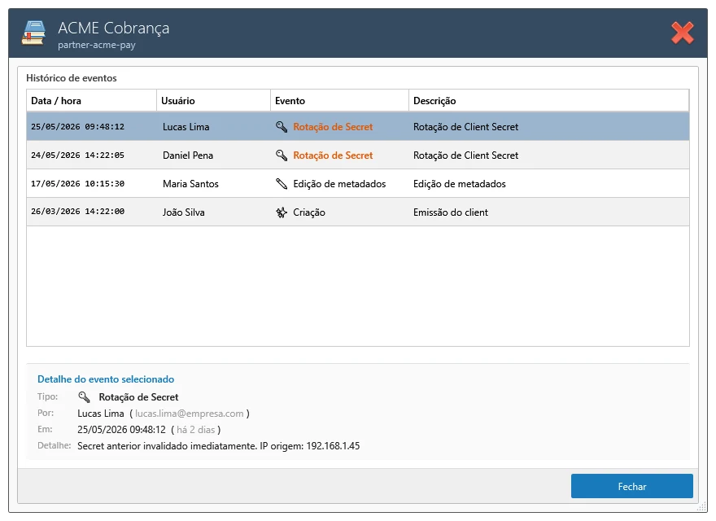
Task: Close the dialog with the red X
Action: [682, 33]
